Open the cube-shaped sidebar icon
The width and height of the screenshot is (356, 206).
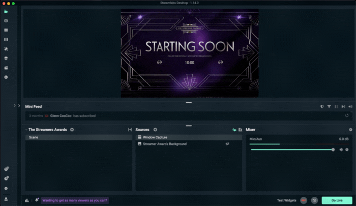6,21
